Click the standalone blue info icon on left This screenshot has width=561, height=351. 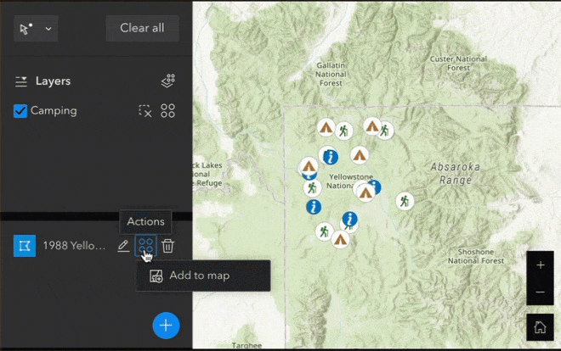[x=314, y=207]
